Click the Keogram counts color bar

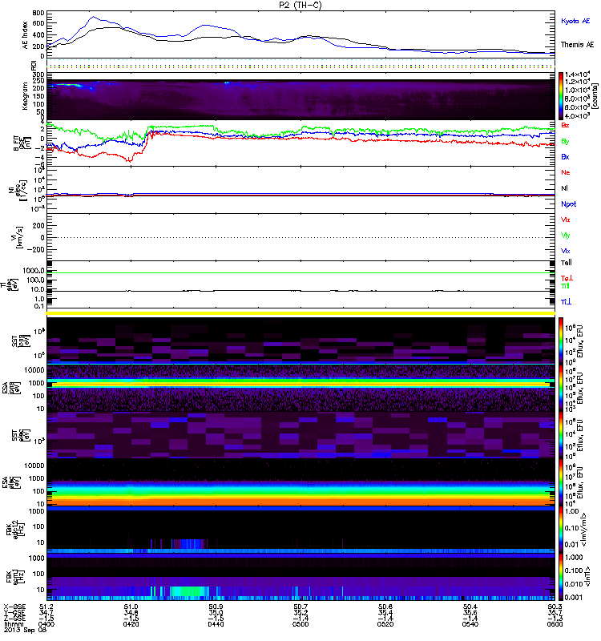[561, 96]
